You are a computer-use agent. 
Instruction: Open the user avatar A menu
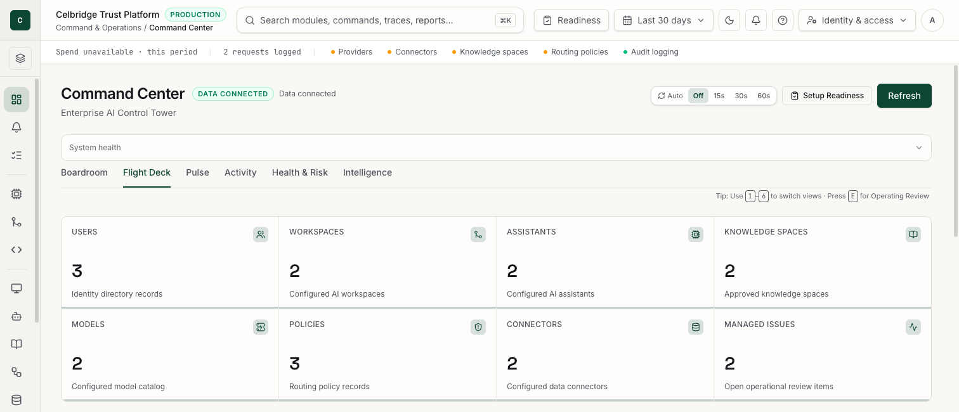[x=932, y=20]
